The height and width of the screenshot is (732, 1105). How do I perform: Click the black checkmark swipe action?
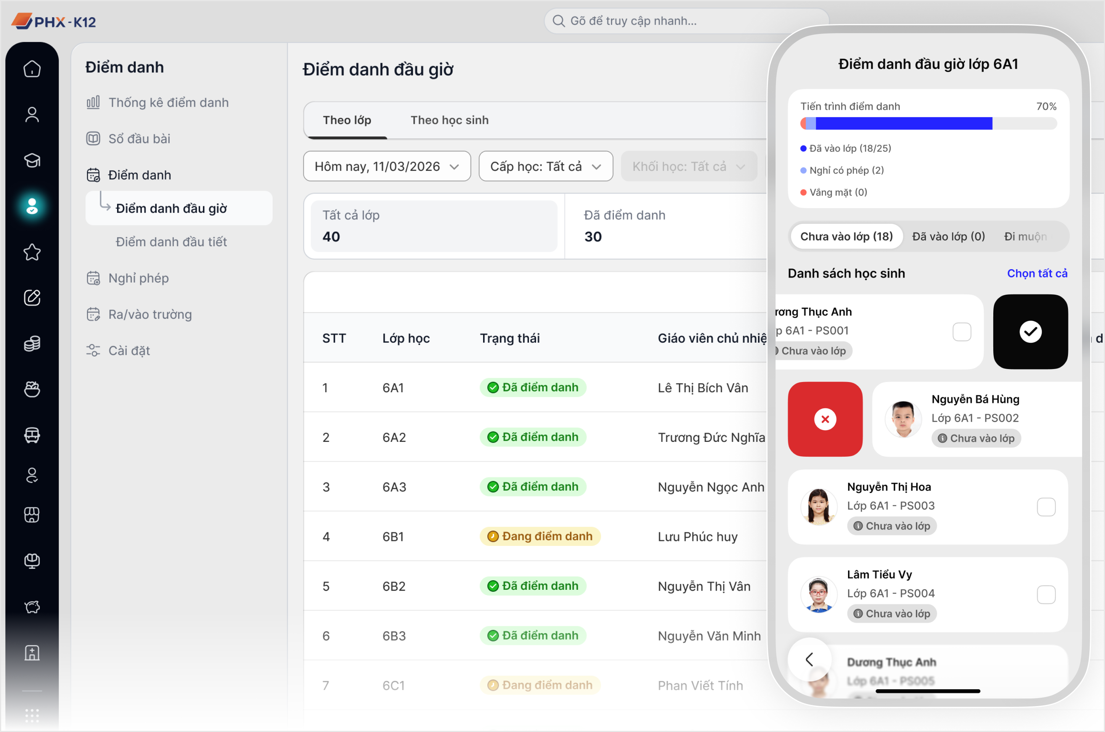tap(1030, 331)
